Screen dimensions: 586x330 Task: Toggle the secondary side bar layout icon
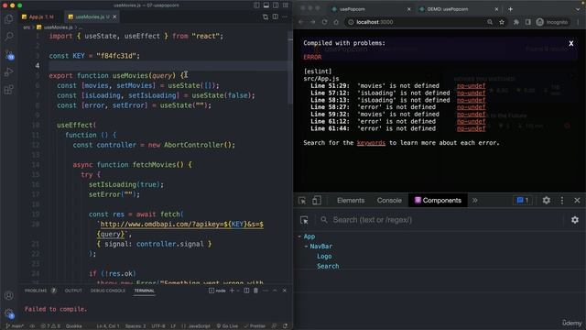pyautogui.click(x=276, y=5)
